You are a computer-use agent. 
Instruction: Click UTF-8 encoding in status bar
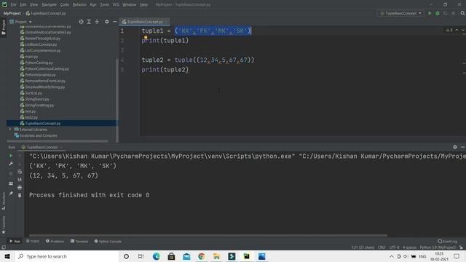point(394,247)
